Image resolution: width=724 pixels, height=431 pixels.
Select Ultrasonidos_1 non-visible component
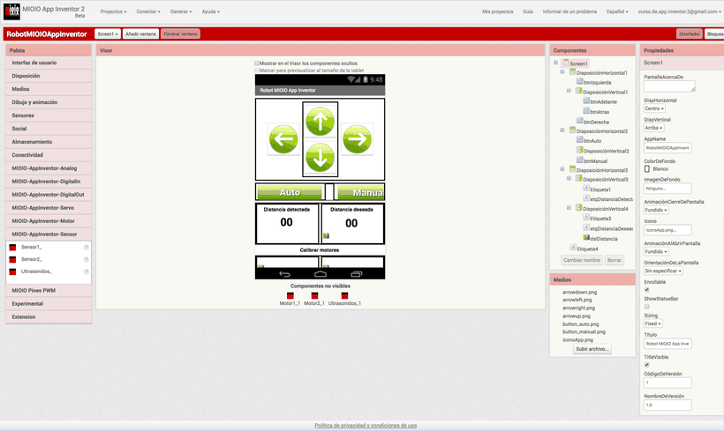point(344,299)
